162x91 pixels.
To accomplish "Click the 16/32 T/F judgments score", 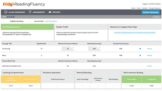I will [151, 86].
